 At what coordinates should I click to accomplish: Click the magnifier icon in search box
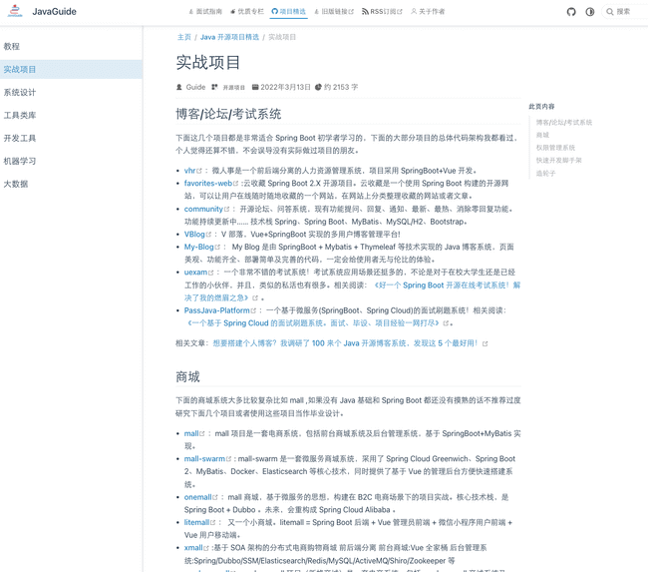(x=609, y=12)
